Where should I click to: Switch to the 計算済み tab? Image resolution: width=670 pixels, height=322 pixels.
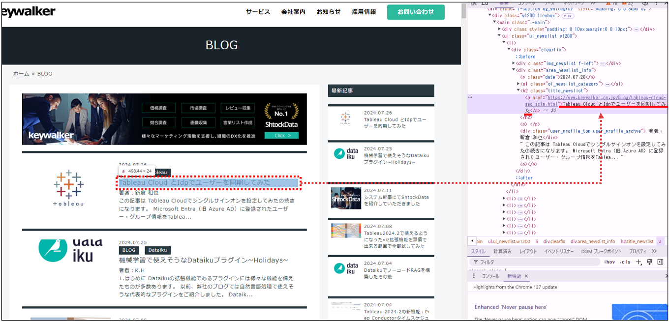[502, 251]
